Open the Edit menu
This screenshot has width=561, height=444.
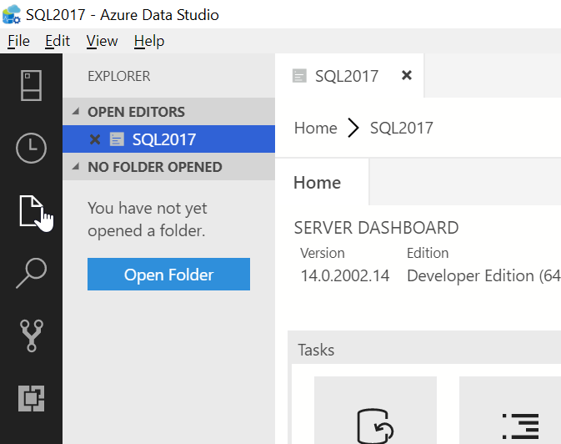(58, 41)
